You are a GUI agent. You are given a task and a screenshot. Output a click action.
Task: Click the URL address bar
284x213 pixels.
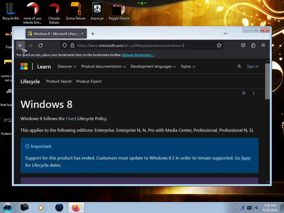(x=141, y=45)
